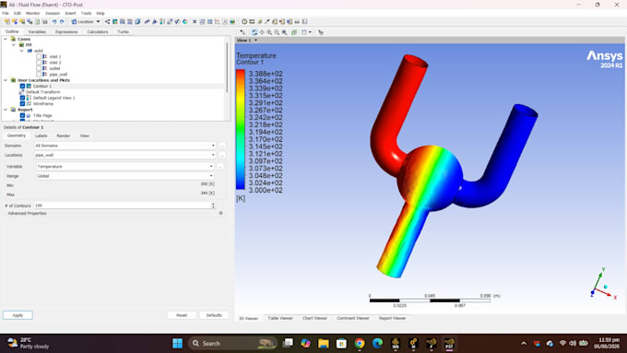Screen dimensions: 627x353
Task: Enable the pipe_wall checkbox
Action: 39,74
